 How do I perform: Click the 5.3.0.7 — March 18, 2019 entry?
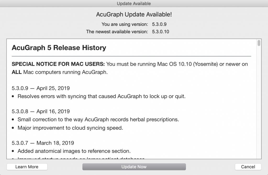click(43, 143)
